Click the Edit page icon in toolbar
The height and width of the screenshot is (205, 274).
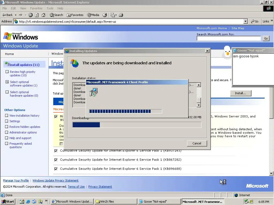(x=113, y=15)
